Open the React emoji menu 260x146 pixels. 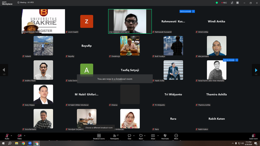point(141,137)
